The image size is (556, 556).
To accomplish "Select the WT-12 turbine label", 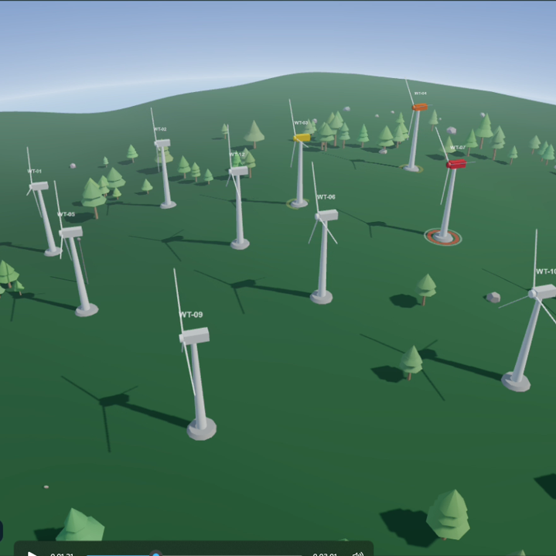I will pyautogui.click(x=237, y=154).
